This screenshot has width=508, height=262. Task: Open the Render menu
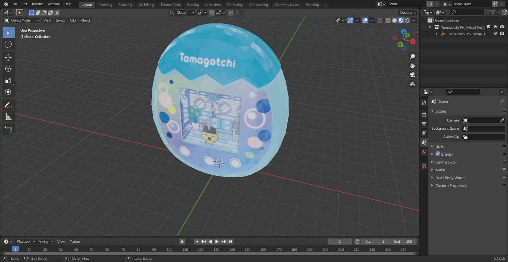(x=37, y=4)
